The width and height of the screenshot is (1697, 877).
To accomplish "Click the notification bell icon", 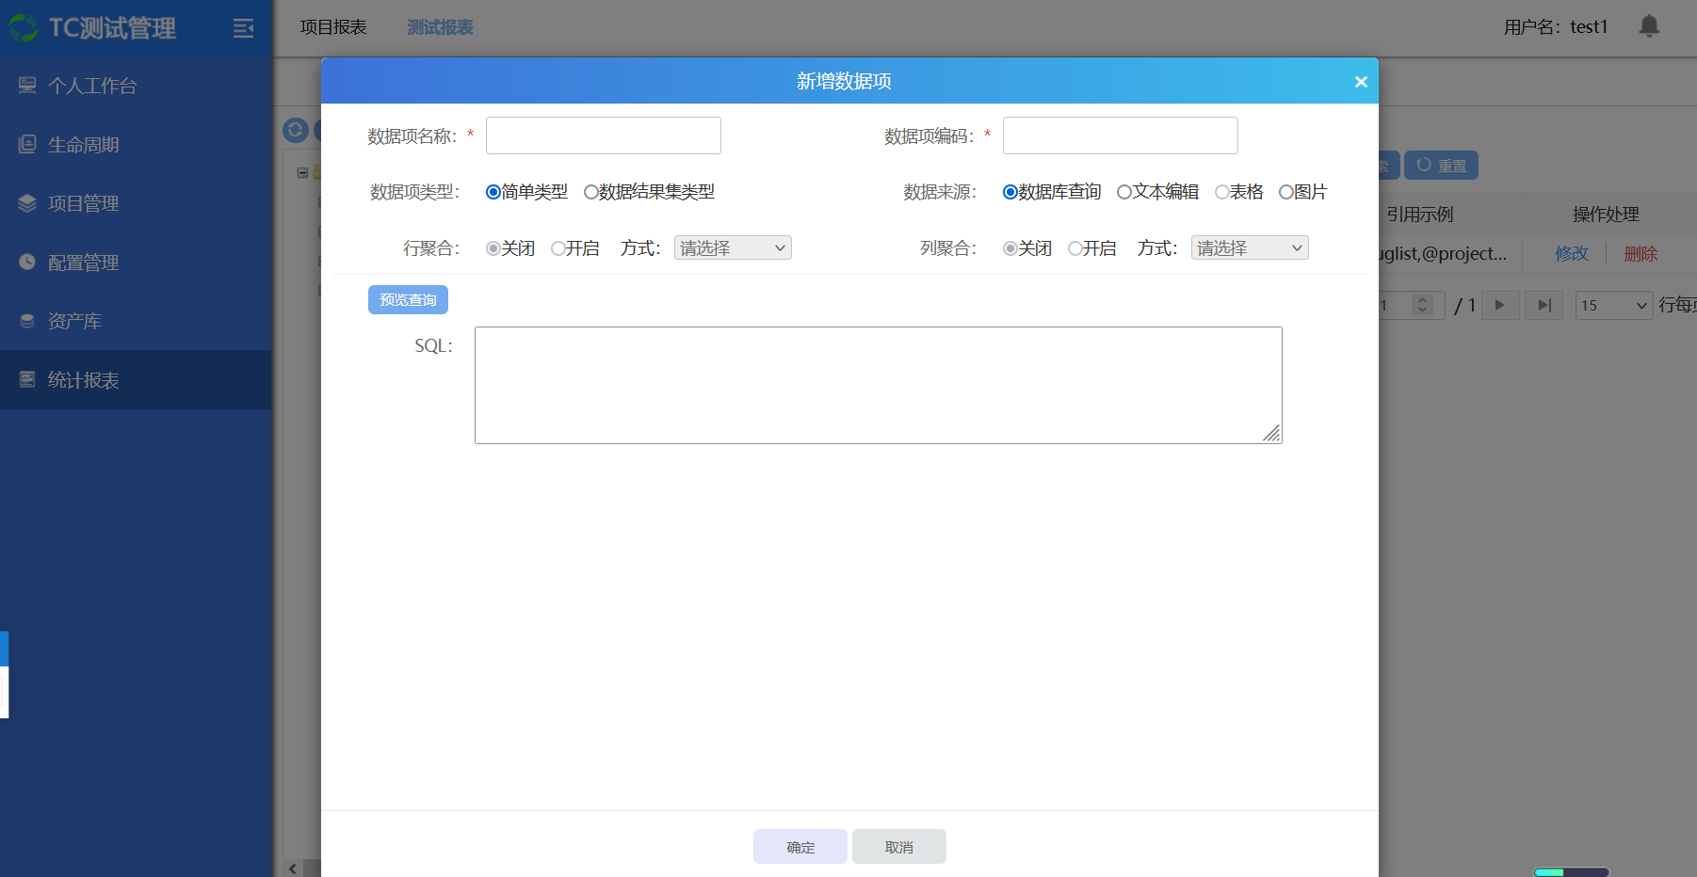I will [1649, 26].
